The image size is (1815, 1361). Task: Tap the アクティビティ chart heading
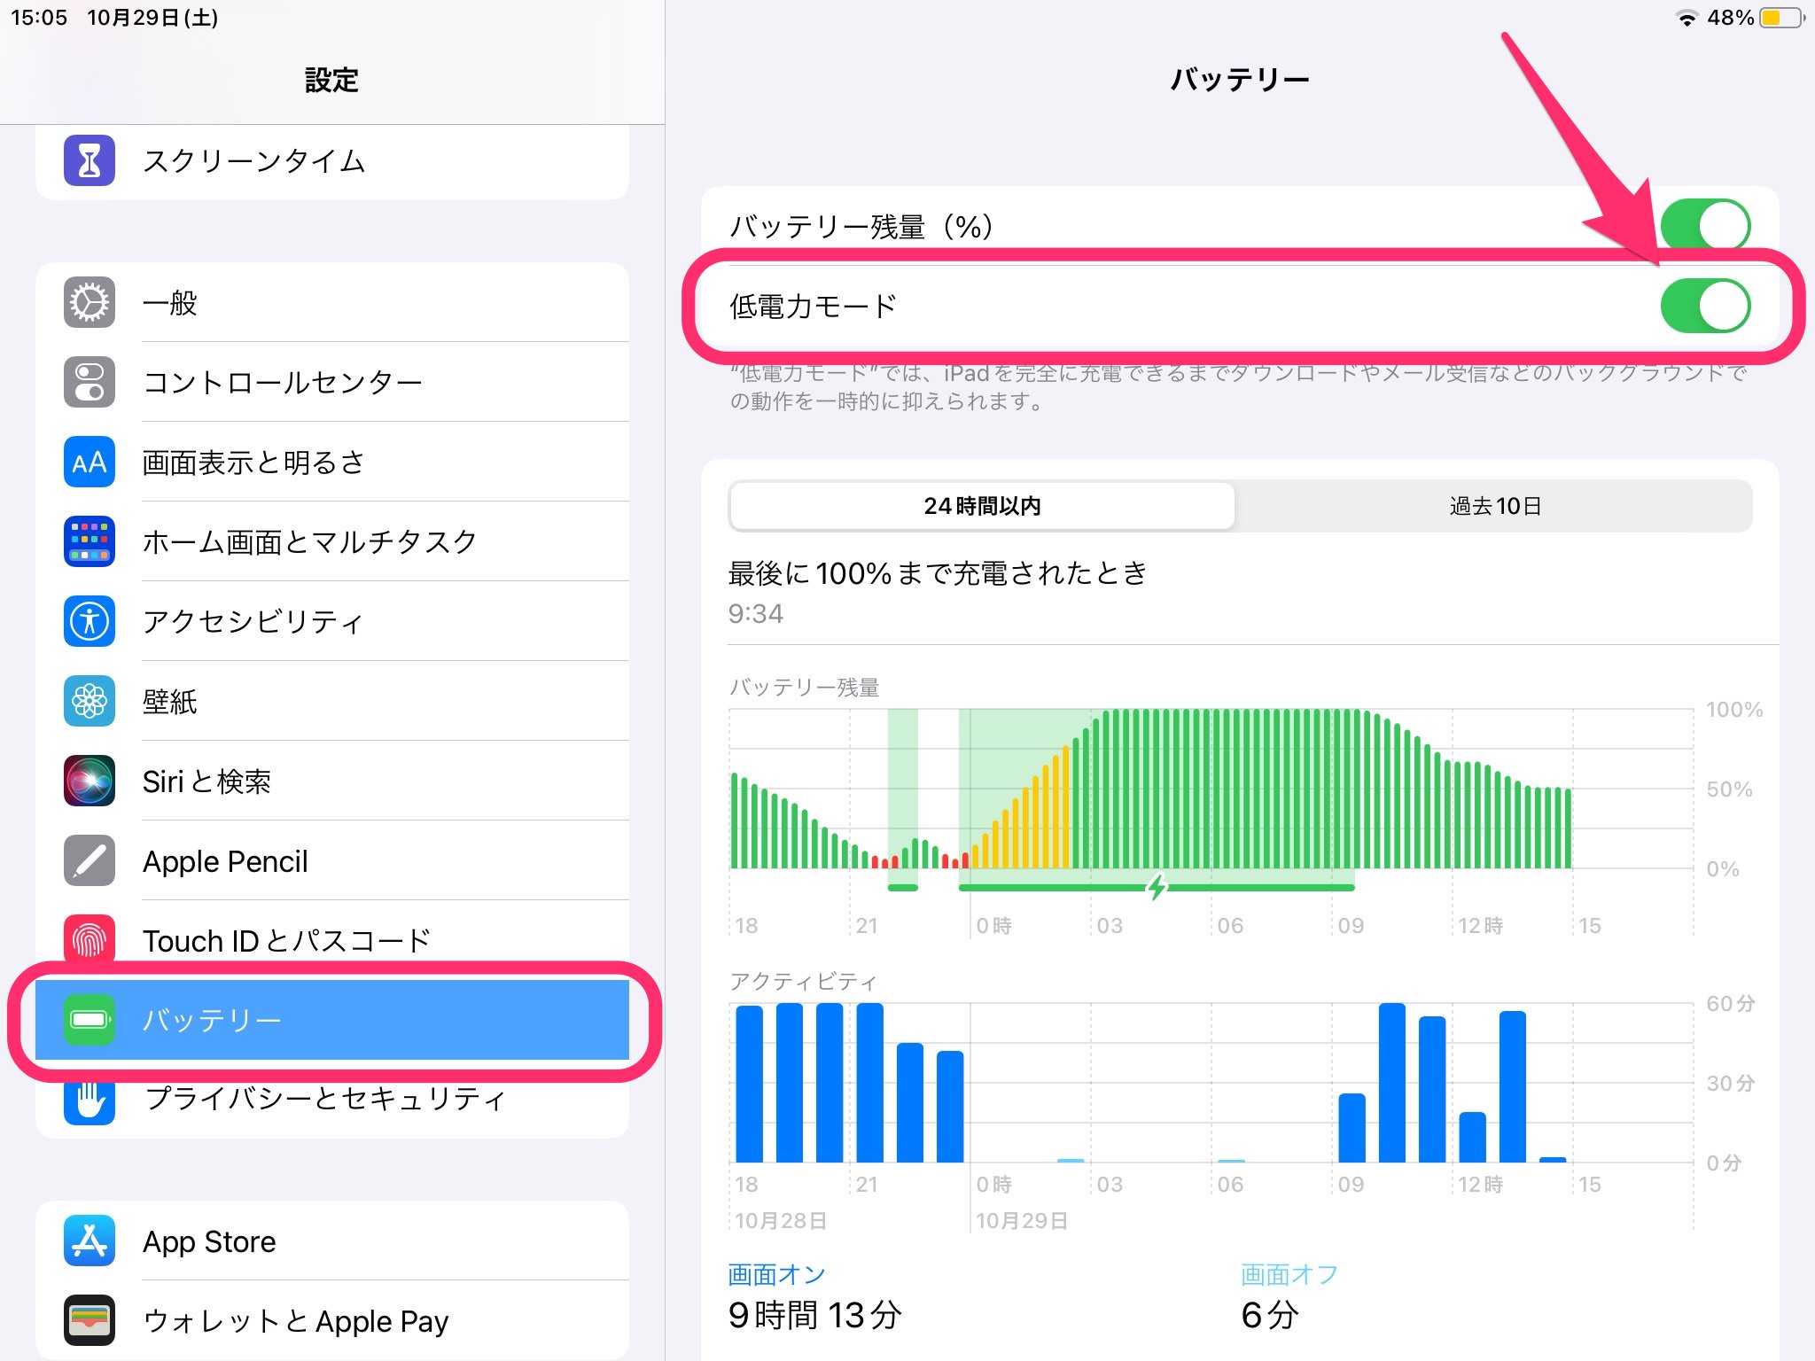803,981
